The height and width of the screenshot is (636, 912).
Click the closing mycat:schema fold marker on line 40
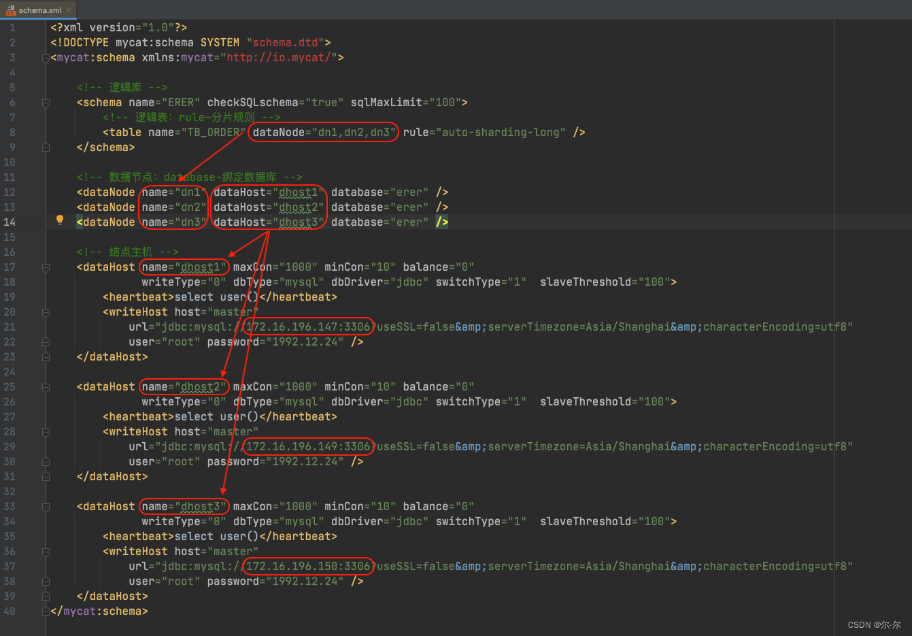coord(46,612)
